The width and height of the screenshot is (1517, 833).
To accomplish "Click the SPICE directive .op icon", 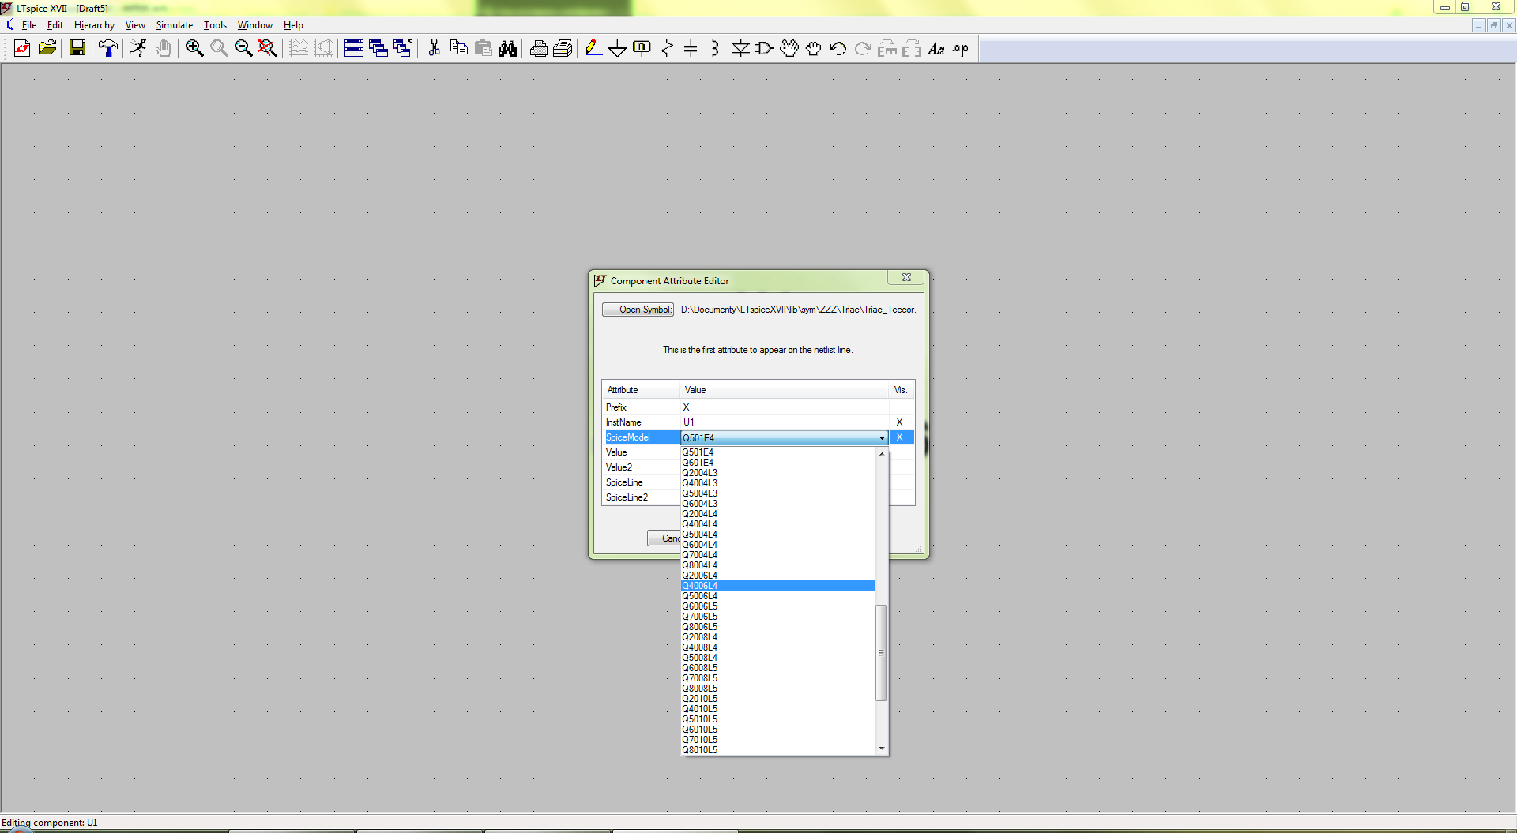I will (x=961, y=49).
